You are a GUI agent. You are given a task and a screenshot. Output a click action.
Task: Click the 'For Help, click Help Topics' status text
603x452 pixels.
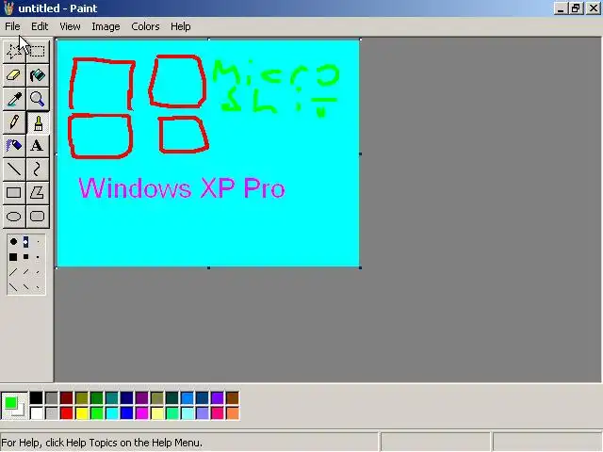tap(102, 443)
